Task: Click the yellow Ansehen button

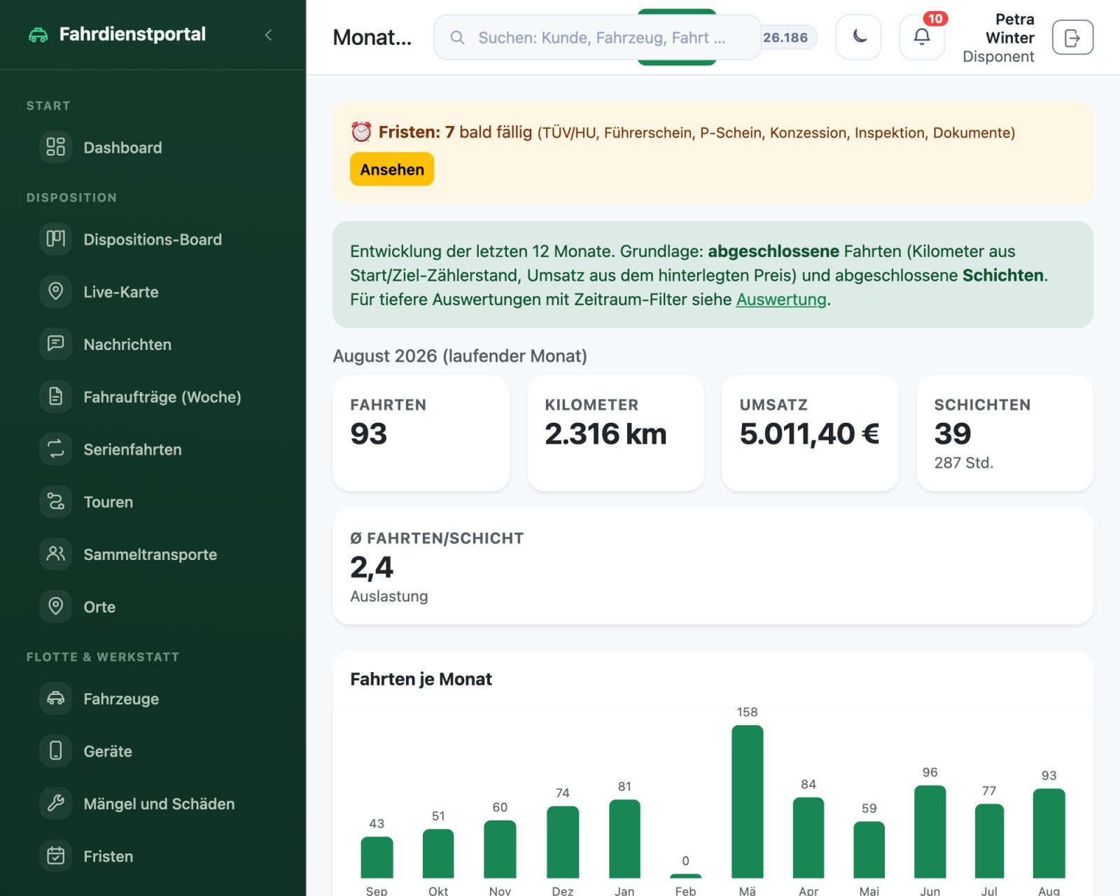Action: coord(392,169)
